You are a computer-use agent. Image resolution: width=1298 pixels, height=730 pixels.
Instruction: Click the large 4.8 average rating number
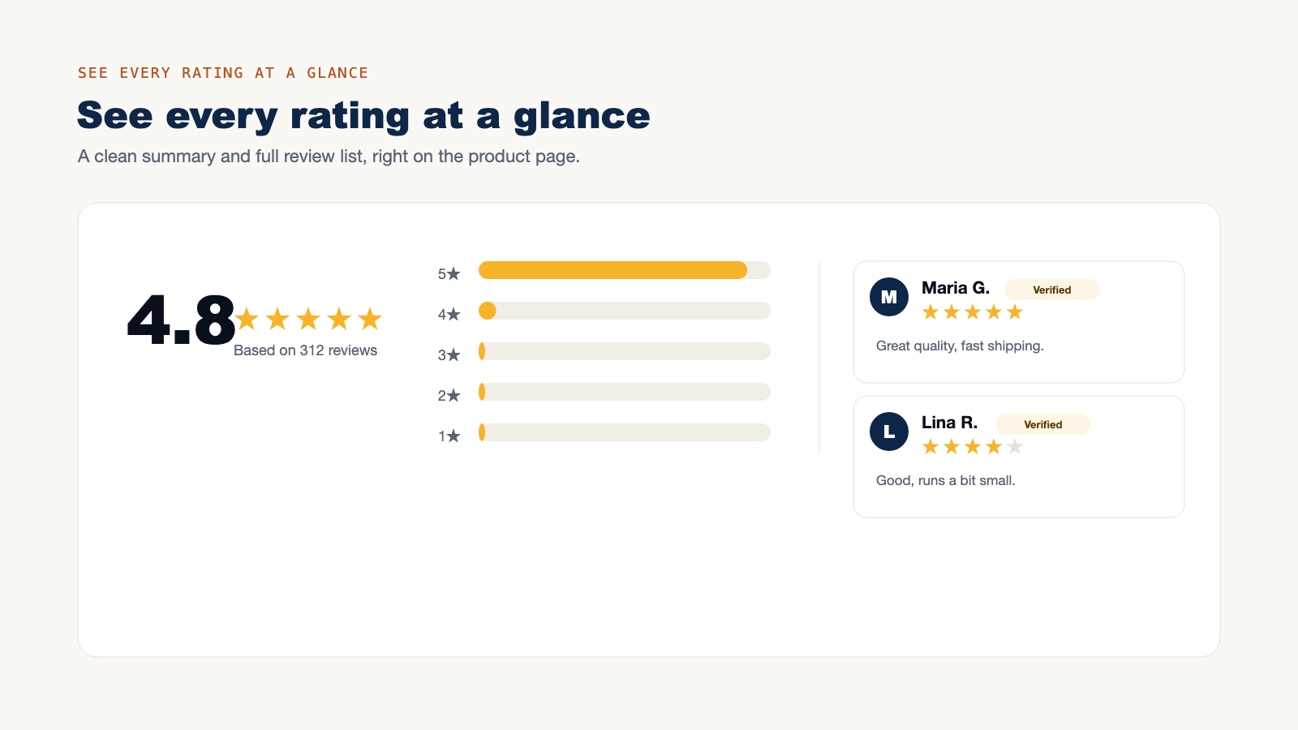click(x=181, y=320)
